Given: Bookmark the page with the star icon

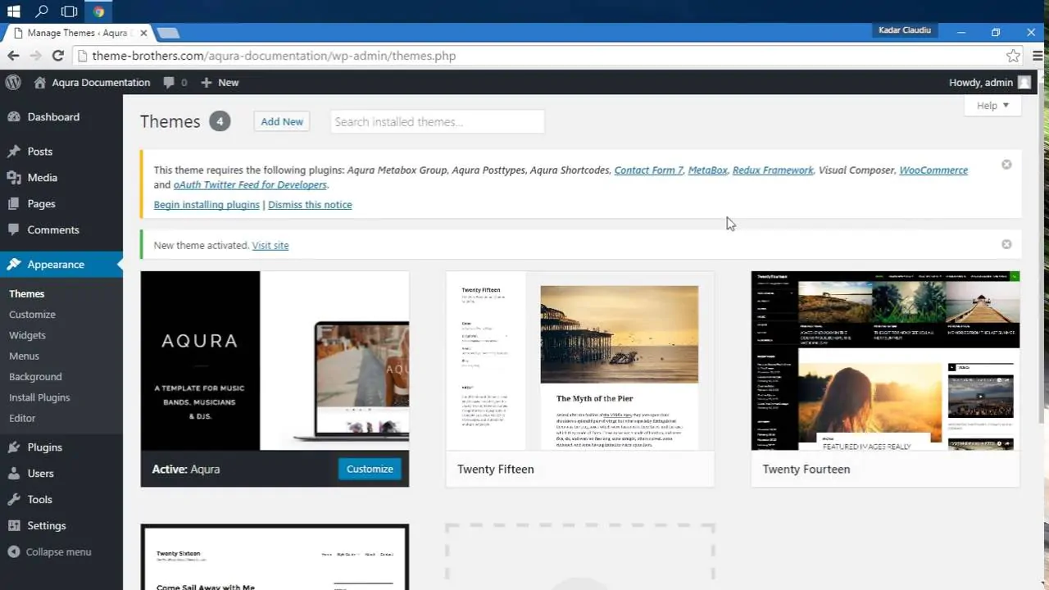Looking at the screenshot, I should (1013, 56).
